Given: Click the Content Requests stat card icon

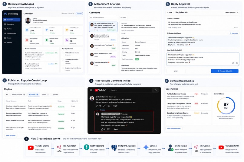Looking at the screenshot, I should (x=67, y=30).
